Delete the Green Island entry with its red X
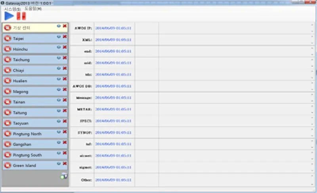This screenshot has width=317, height=193. click(65, 163)
